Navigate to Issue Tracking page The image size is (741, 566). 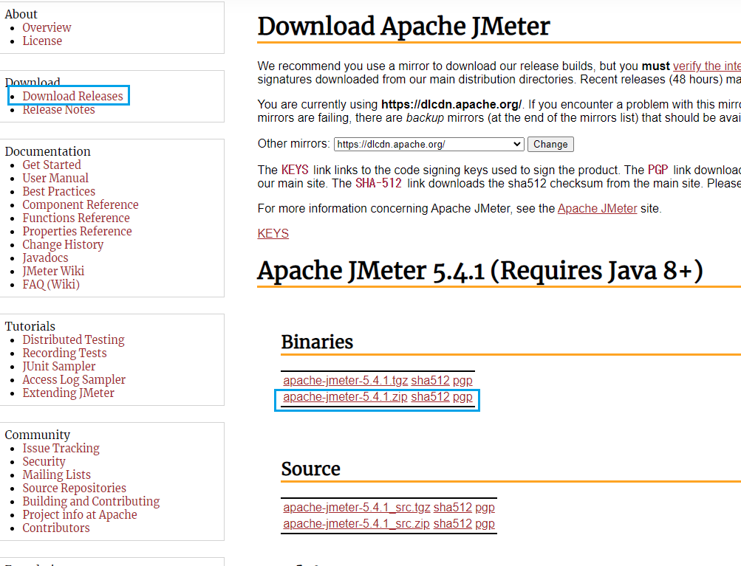(x=61, y=448)
